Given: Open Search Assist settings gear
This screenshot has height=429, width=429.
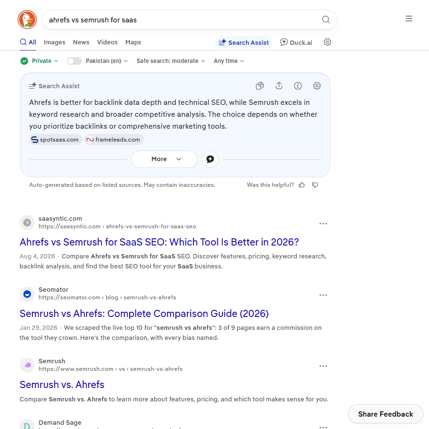Looking at the screenshot, I should [x=317, y=86].
